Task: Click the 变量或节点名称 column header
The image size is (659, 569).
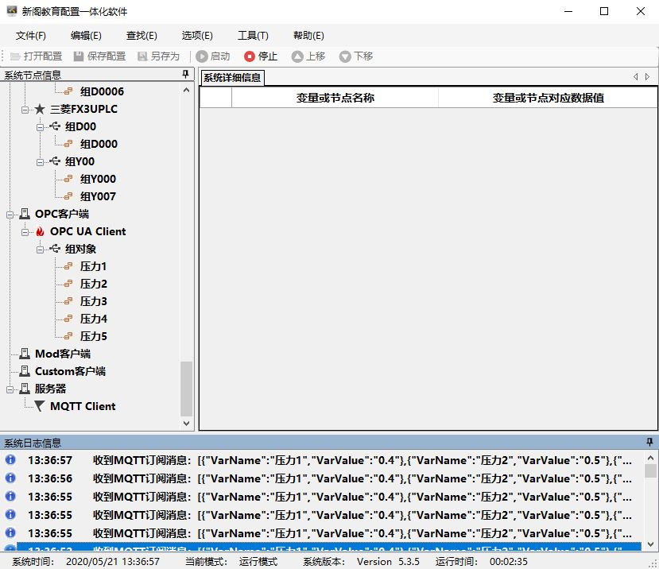Action: 335,98
